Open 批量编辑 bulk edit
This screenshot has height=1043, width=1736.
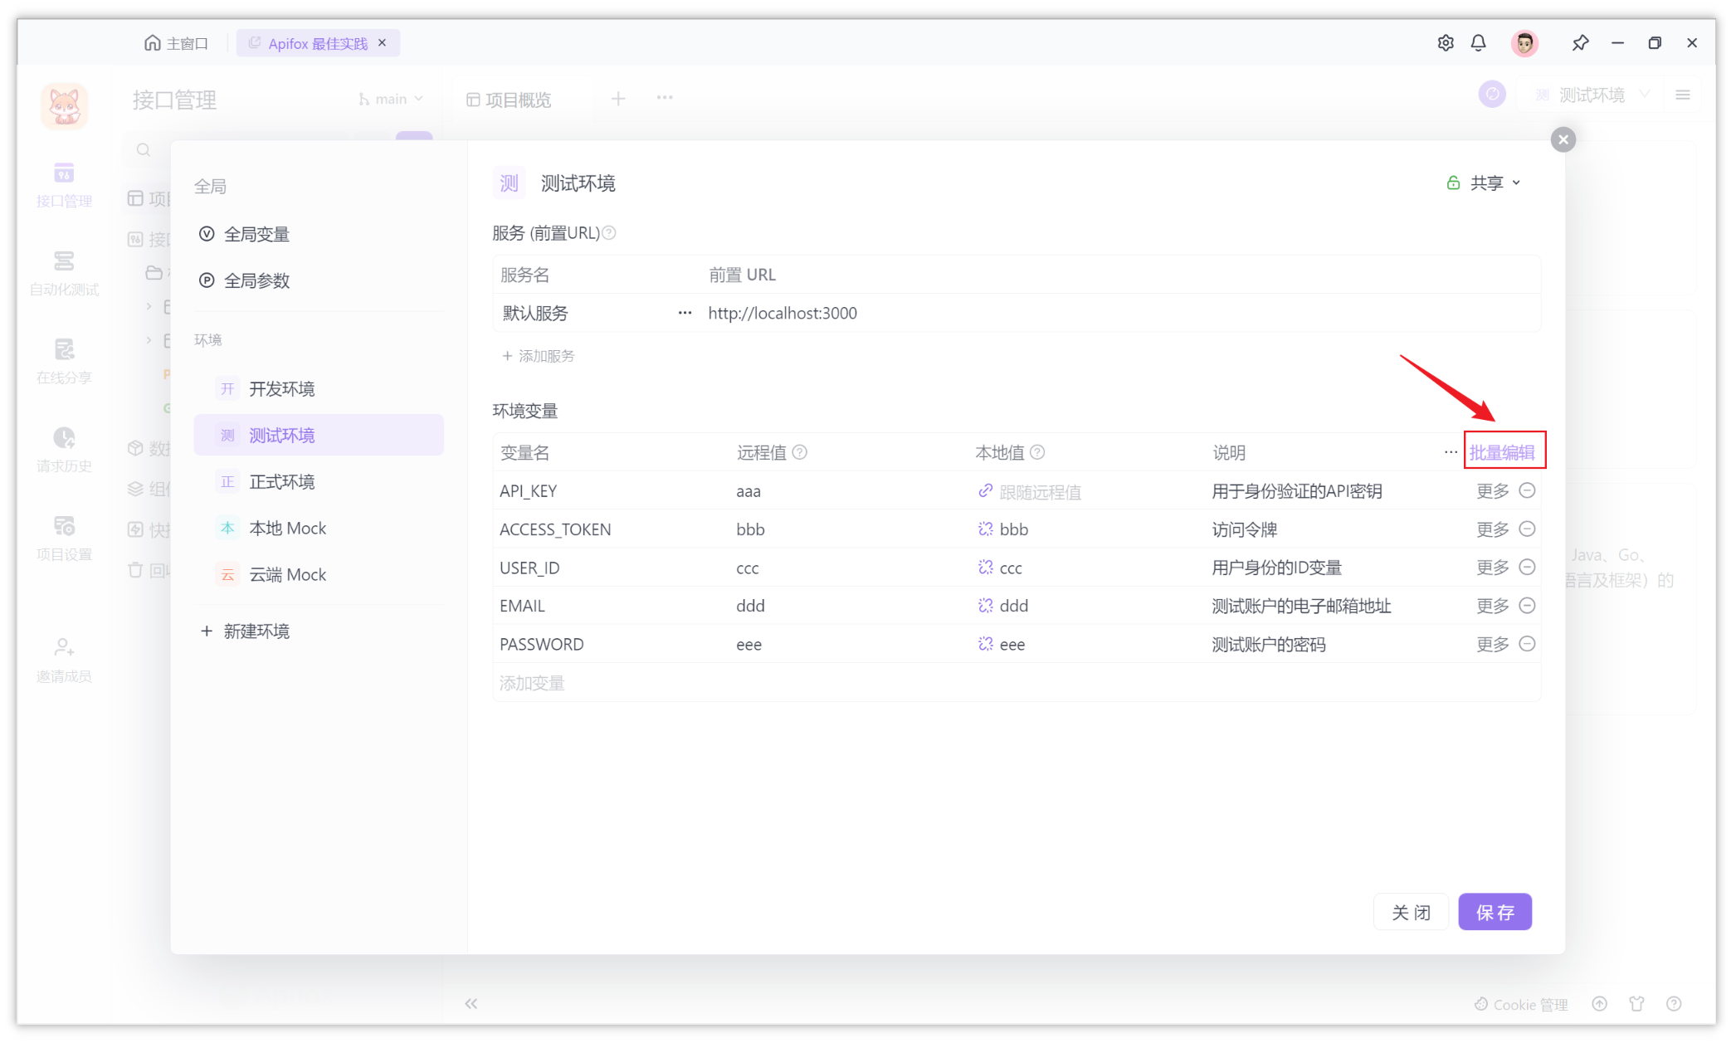click(1503, 452)
